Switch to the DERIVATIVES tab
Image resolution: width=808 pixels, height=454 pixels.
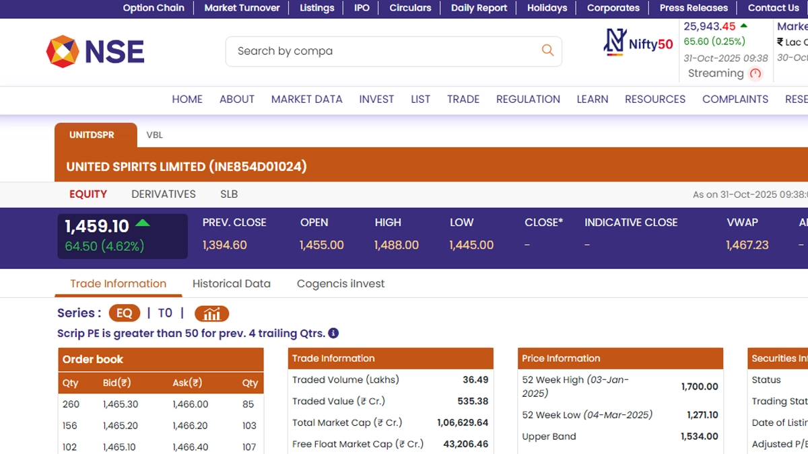(164, 194)
